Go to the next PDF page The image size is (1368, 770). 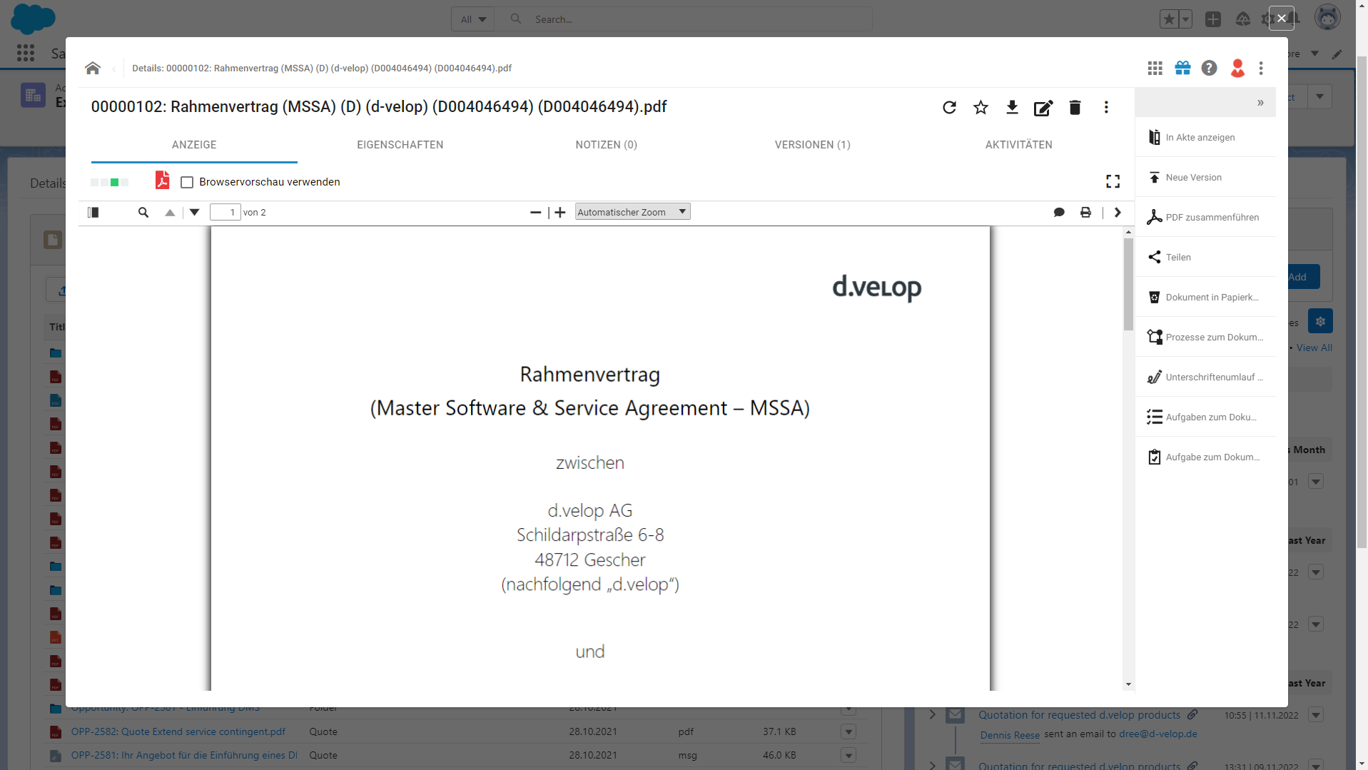[194, 212]
